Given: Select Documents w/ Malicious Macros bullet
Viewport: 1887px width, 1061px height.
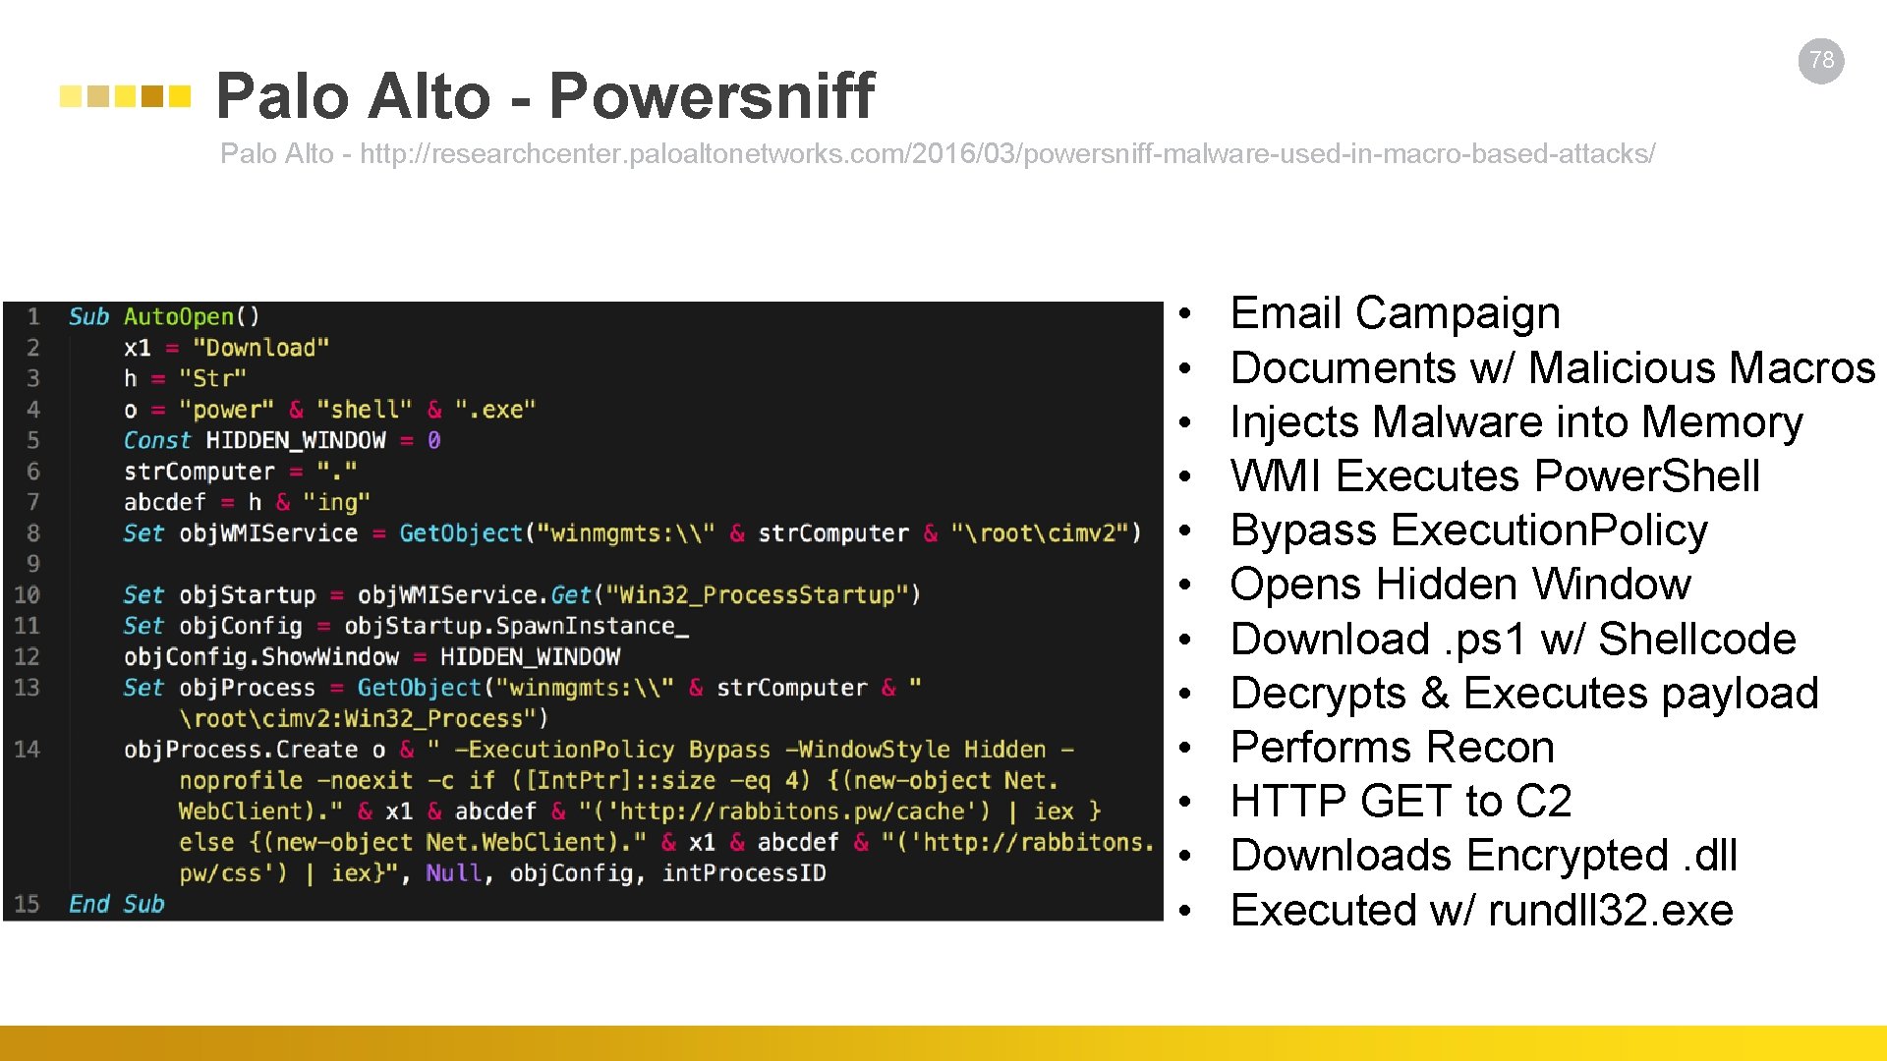Looking at the screenshot, I should click(1552, 368).
